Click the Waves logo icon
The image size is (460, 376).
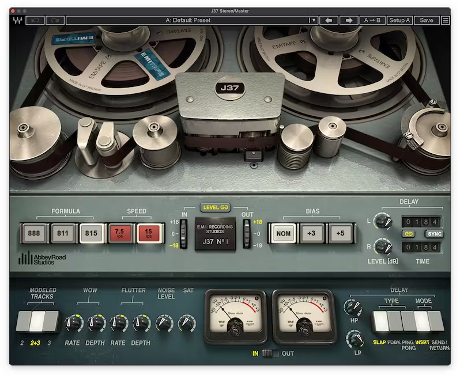pos(17,20)
